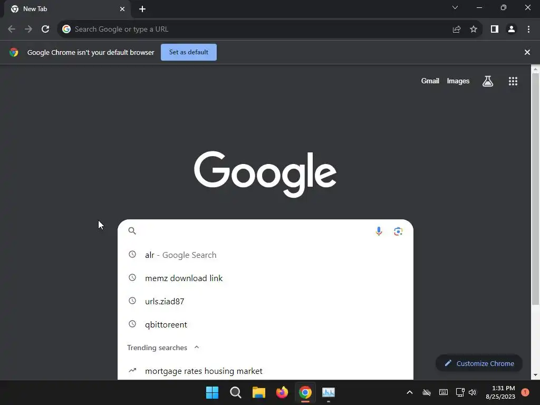The height and width of the screenshot is (405, 540).
Task: Set Chrome as default browser
Action: (x=189, y=52)
